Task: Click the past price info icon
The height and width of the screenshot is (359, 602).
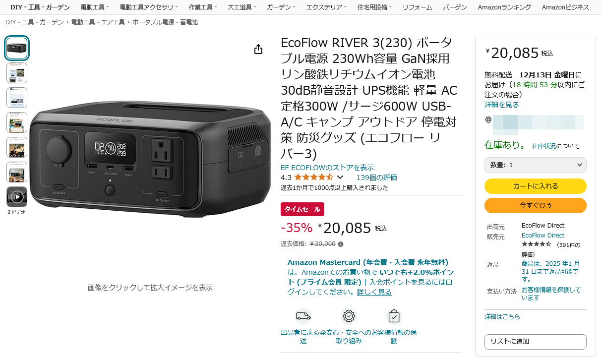Action: pos(341,244)
